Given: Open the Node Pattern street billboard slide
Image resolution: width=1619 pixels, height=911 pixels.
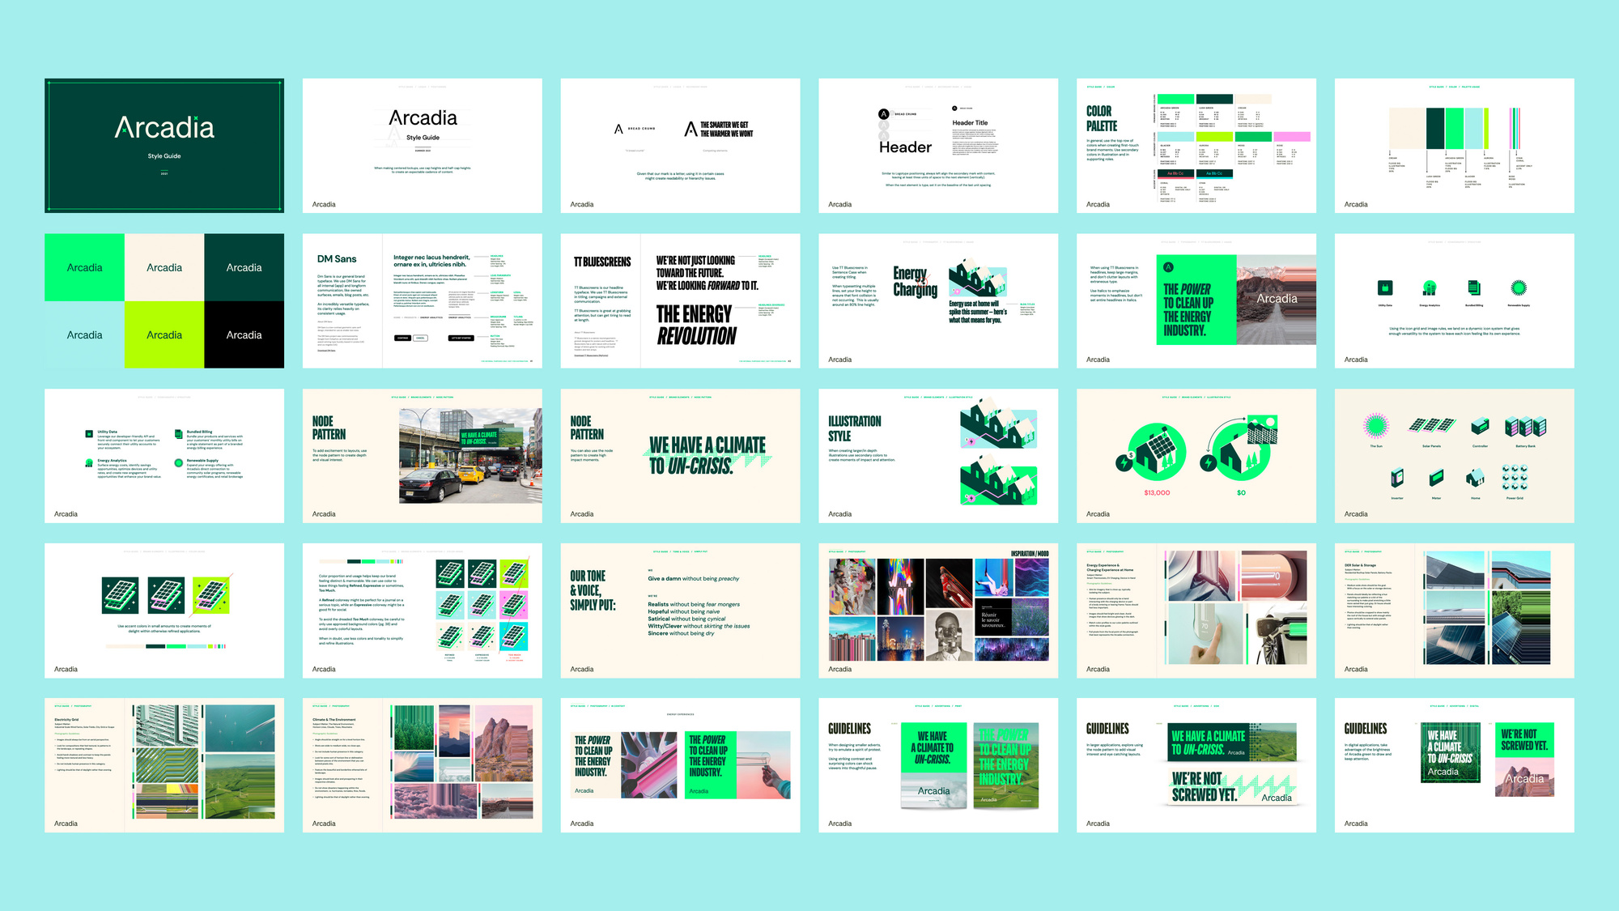Looking at the screenshot, I should [422, 456].
